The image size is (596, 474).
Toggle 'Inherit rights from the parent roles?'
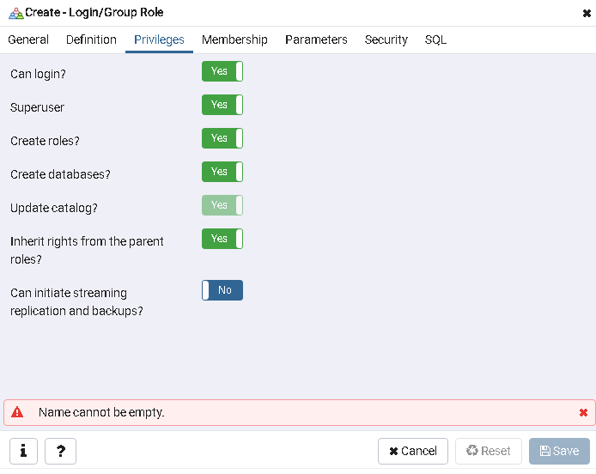(222, 239)
